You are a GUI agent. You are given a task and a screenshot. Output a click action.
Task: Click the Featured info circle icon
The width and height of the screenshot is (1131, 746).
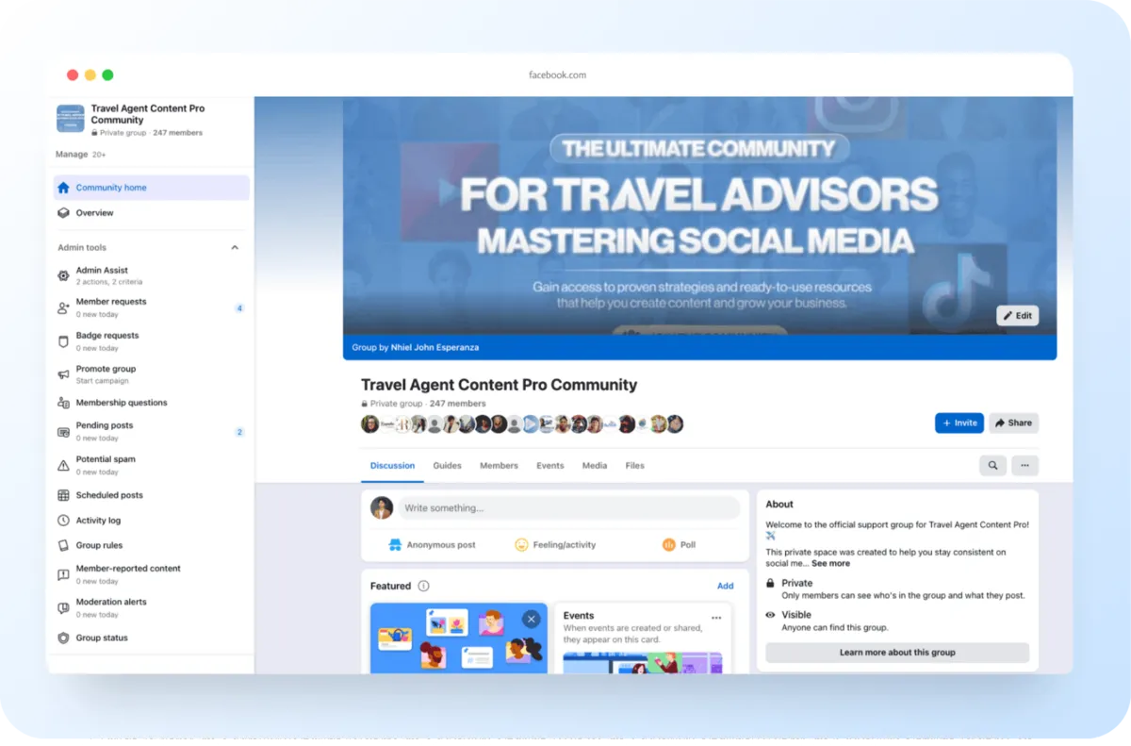click(423, 586)
